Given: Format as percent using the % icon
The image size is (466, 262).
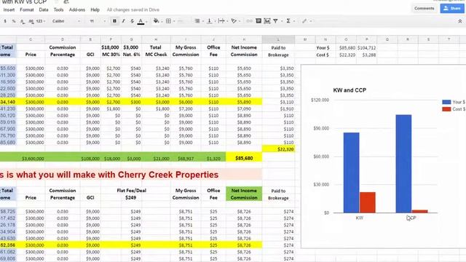Looking at the screenshot, I should tap(14, 21).
